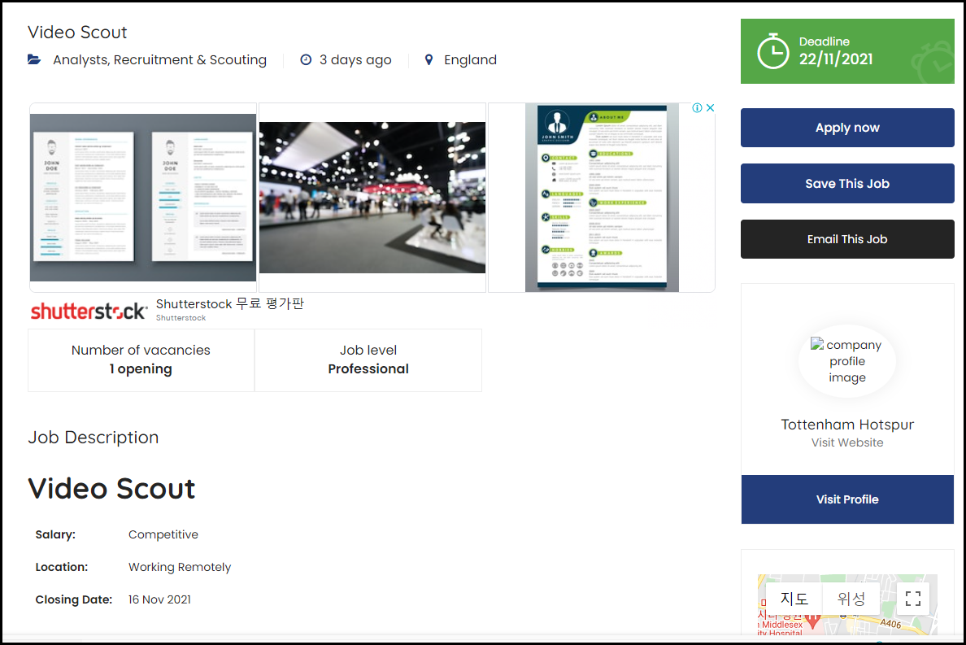This screenshot has height=645, width=966.
Task: Click the folder icon beside job category
Action: pos(34,60)
